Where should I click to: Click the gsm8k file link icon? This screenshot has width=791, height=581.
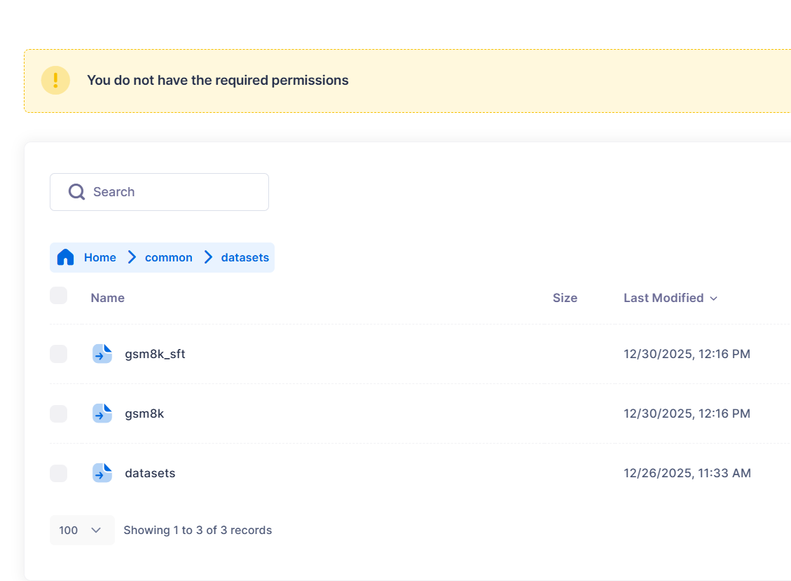coord(102,413)
